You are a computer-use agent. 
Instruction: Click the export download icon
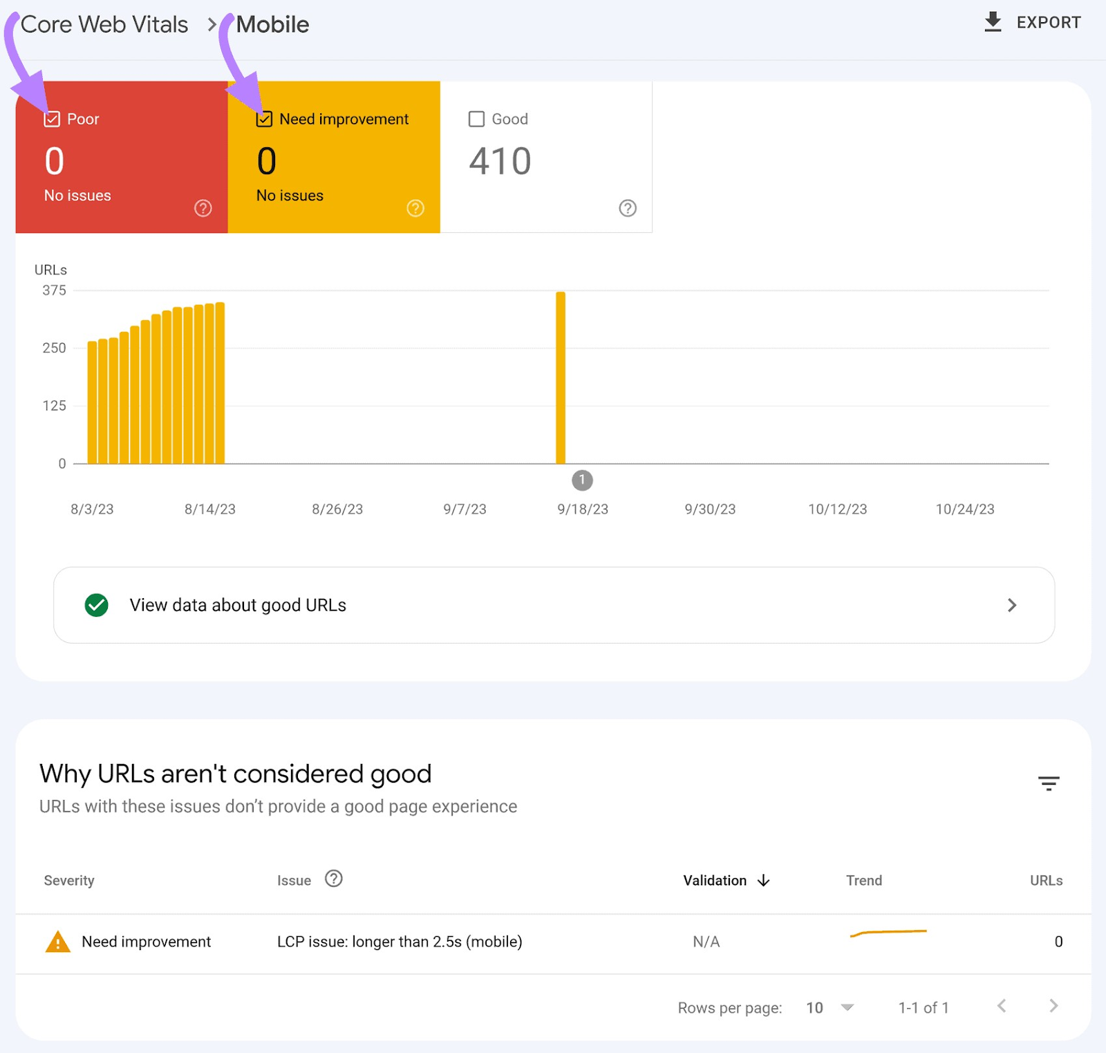click(993, 22)
